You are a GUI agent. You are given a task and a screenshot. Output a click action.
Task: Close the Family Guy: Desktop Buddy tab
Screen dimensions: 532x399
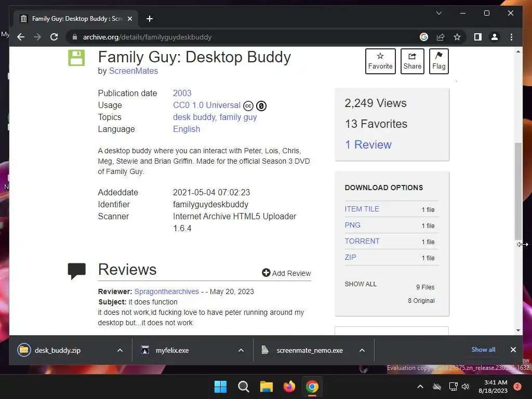(x=129, y=19)
